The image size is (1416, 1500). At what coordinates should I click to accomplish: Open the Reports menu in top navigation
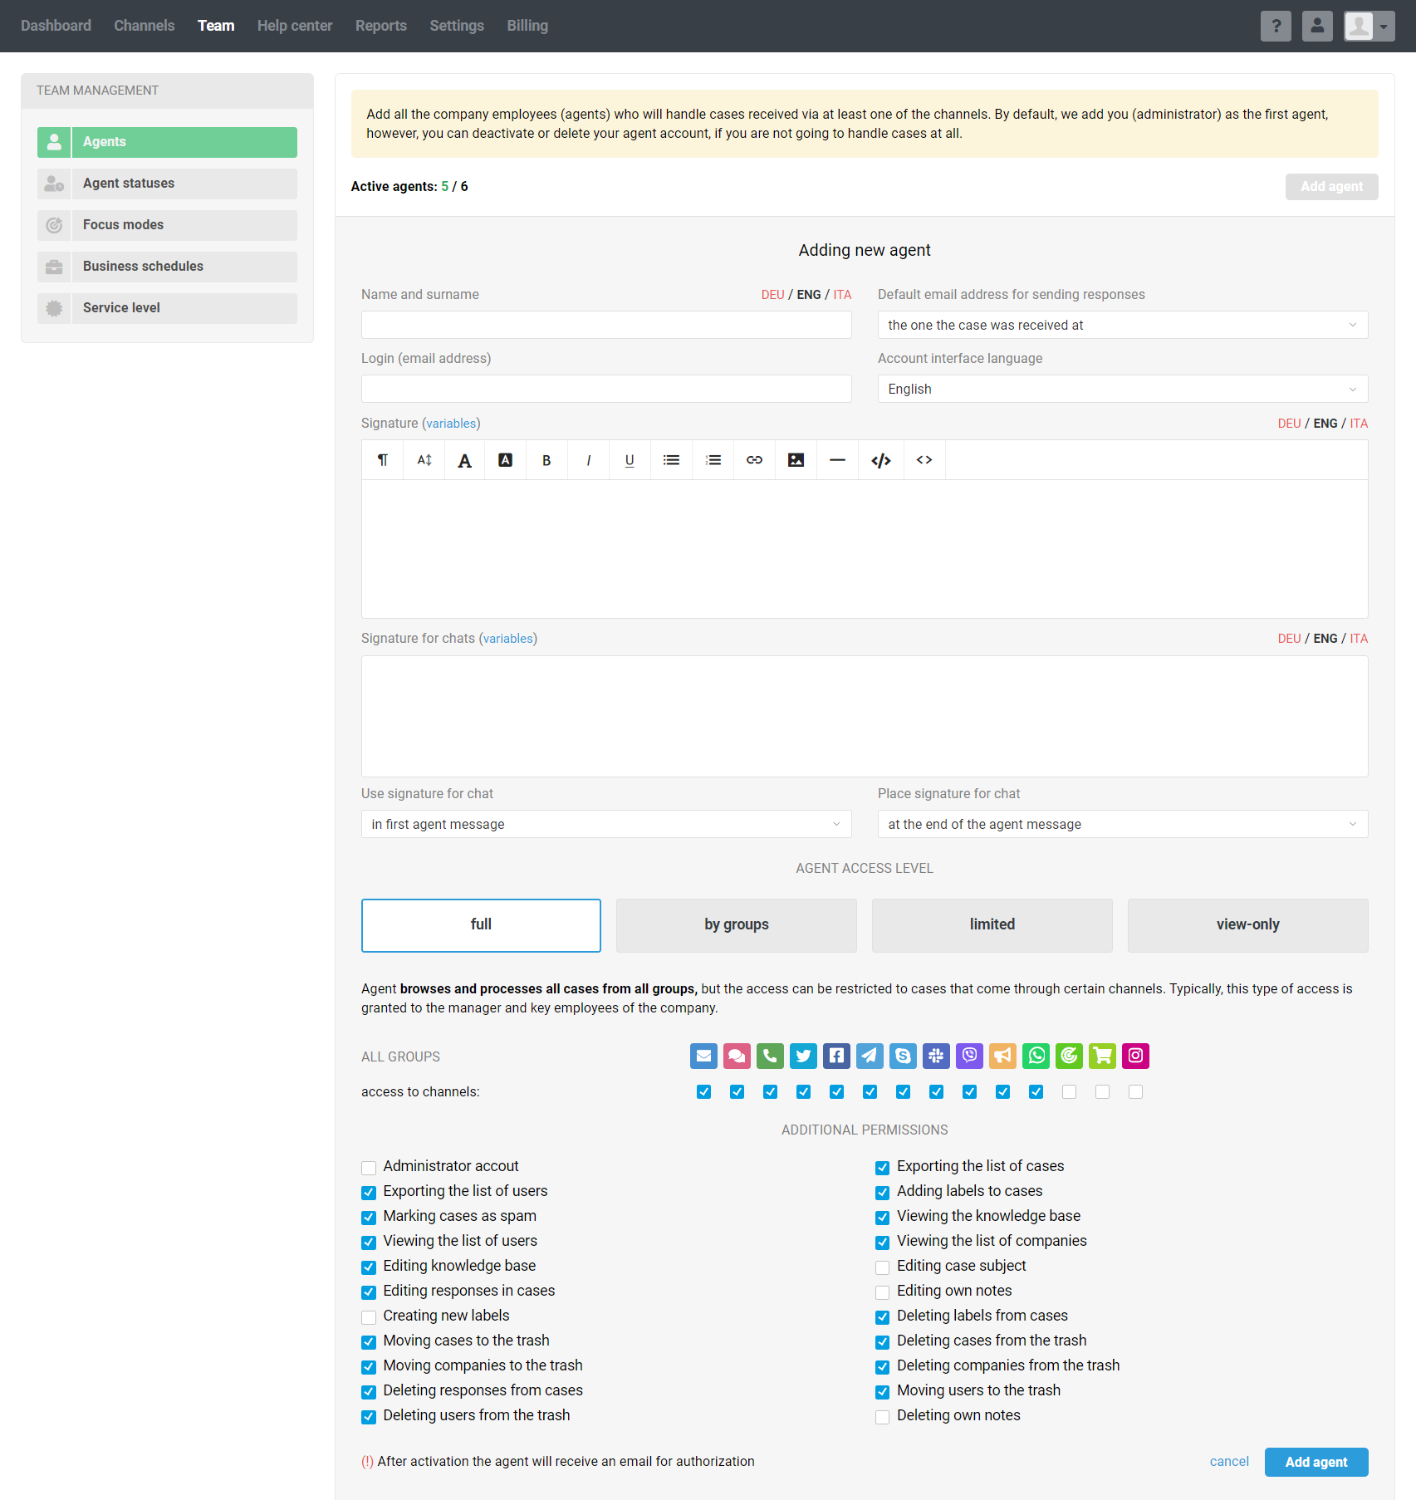pyautogui.click(x=380, y=26)
